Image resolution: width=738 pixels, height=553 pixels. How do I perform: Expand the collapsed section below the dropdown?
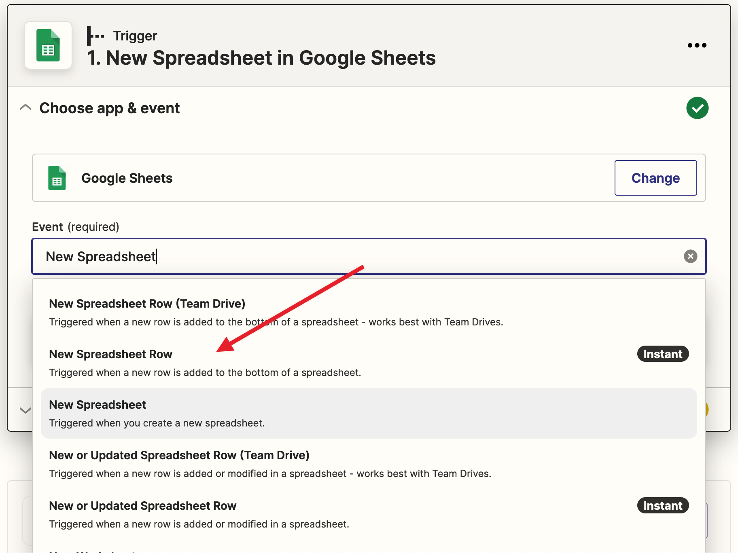(x=25, y=410)
